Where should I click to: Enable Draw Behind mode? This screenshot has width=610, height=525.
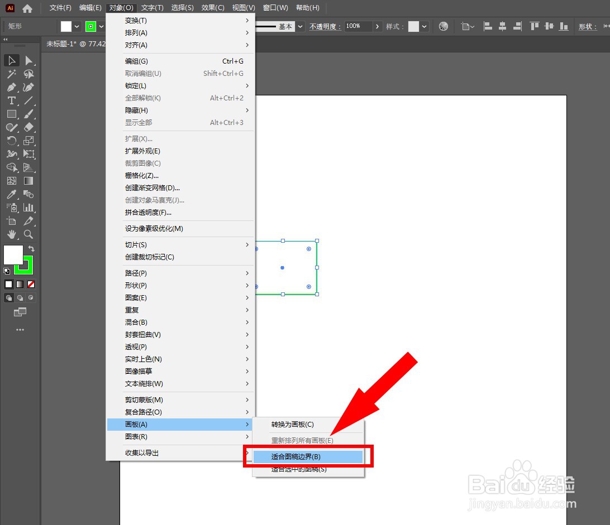point(20,298)
